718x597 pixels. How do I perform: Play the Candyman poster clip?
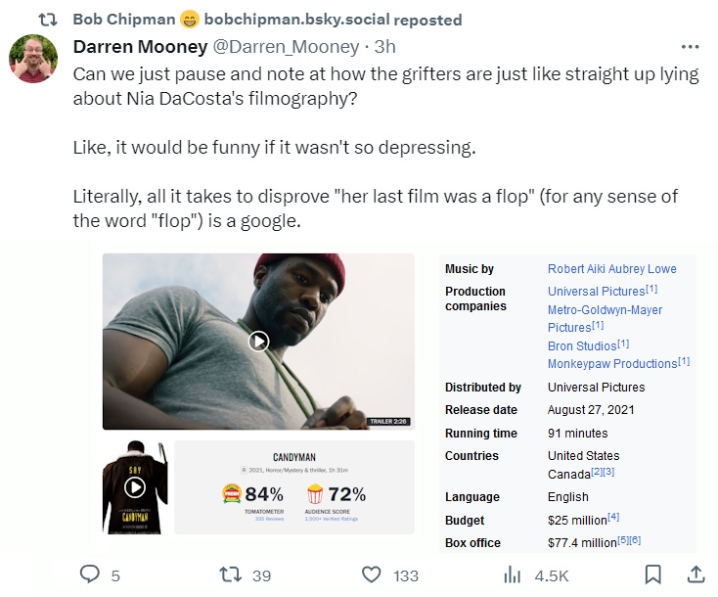[x=135, y=487]
